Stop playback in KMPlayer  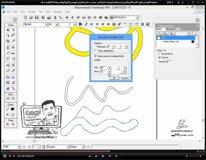point(116,156)
